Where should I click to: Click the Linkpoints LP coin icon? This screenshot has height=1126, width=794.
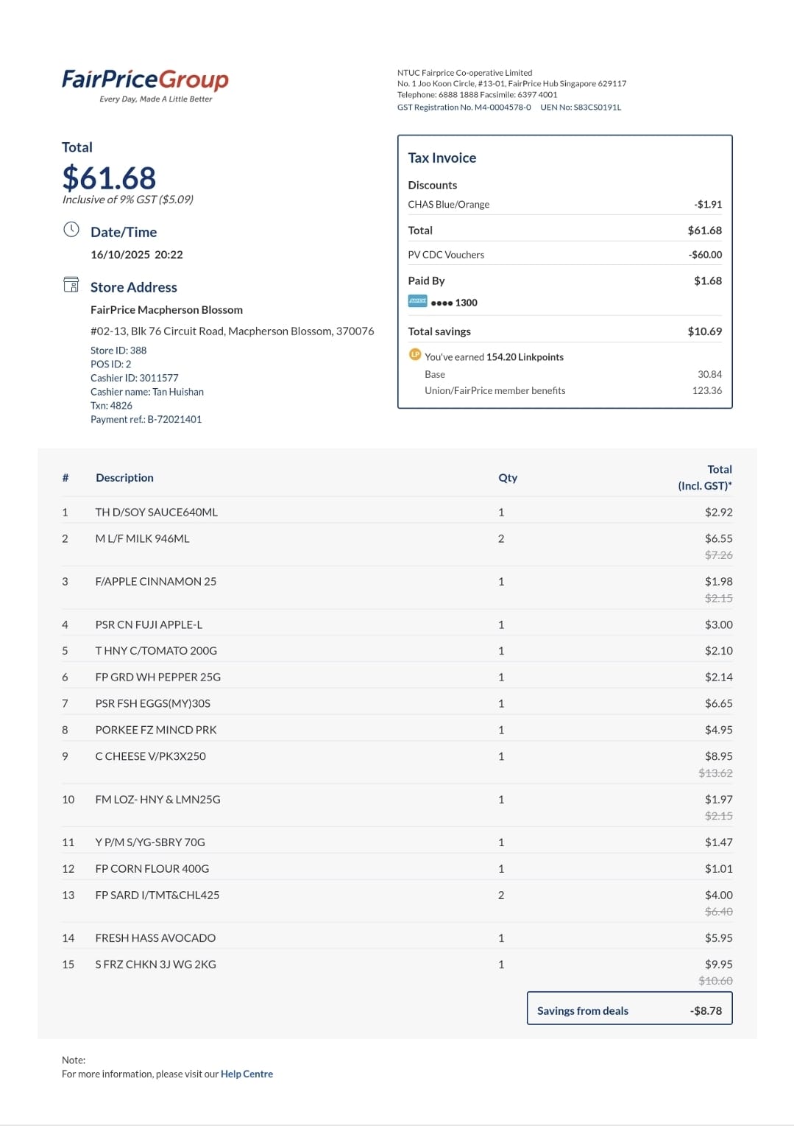(x=415, y=355)
